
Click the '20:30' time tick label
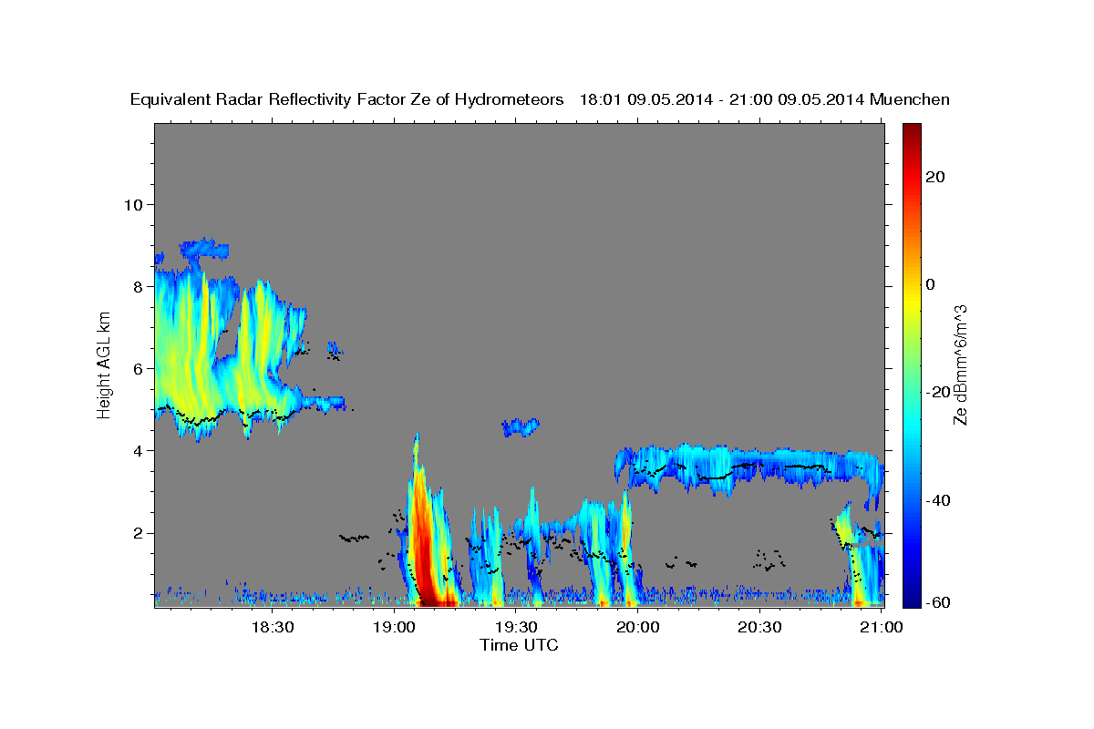(759, 628)
